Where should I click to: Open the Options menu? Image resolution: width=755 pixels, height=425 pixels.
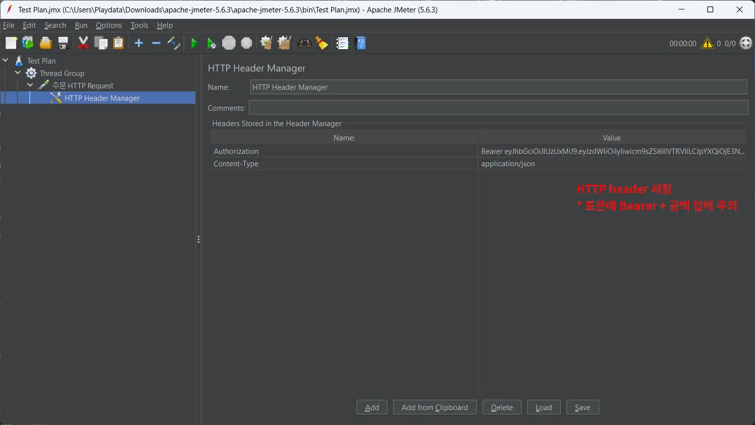click(x=109, y=25)
